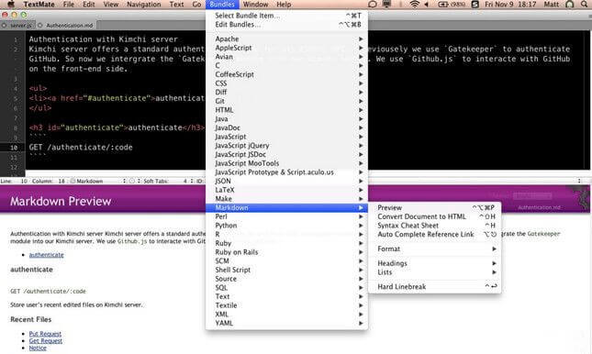
Task: Close the Bundles menu in menu bar
Action: [x=222, y=5]
